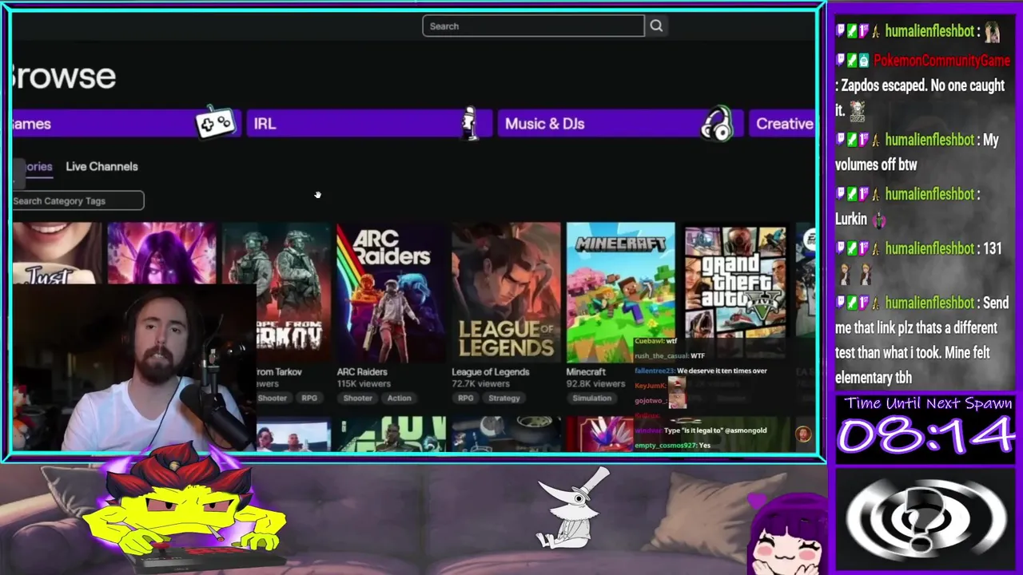Image resolution: width=1023 pixels, height=575 pixels.
Task: Select the Action tag under ARC Raiders
Action: tap(399, 398)
